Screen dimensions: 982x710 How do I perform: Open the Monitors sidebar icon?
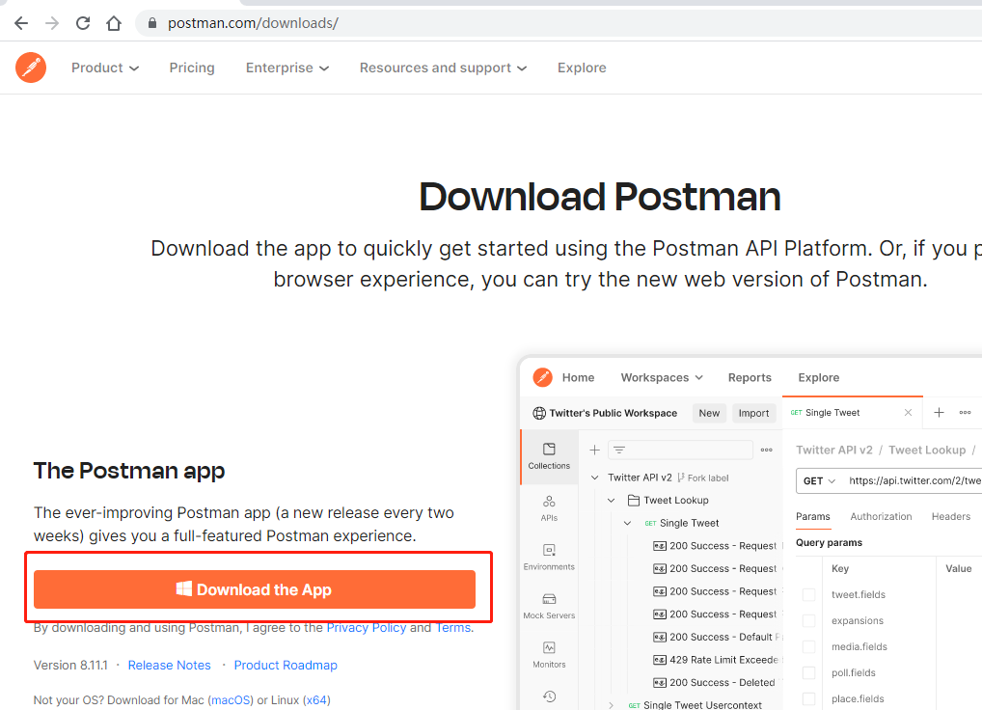[549, 654]
